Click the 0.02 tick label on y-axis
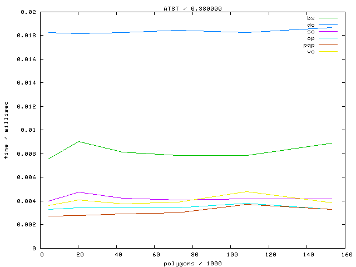The image size is (356, 267). coord(29,12)
